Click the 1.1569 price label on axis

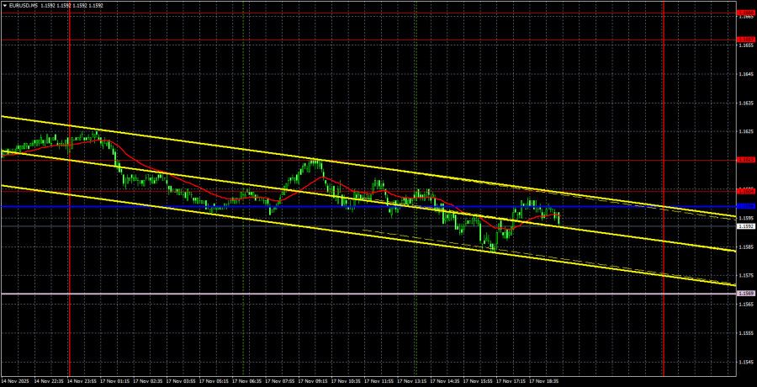tap(745, 293)
